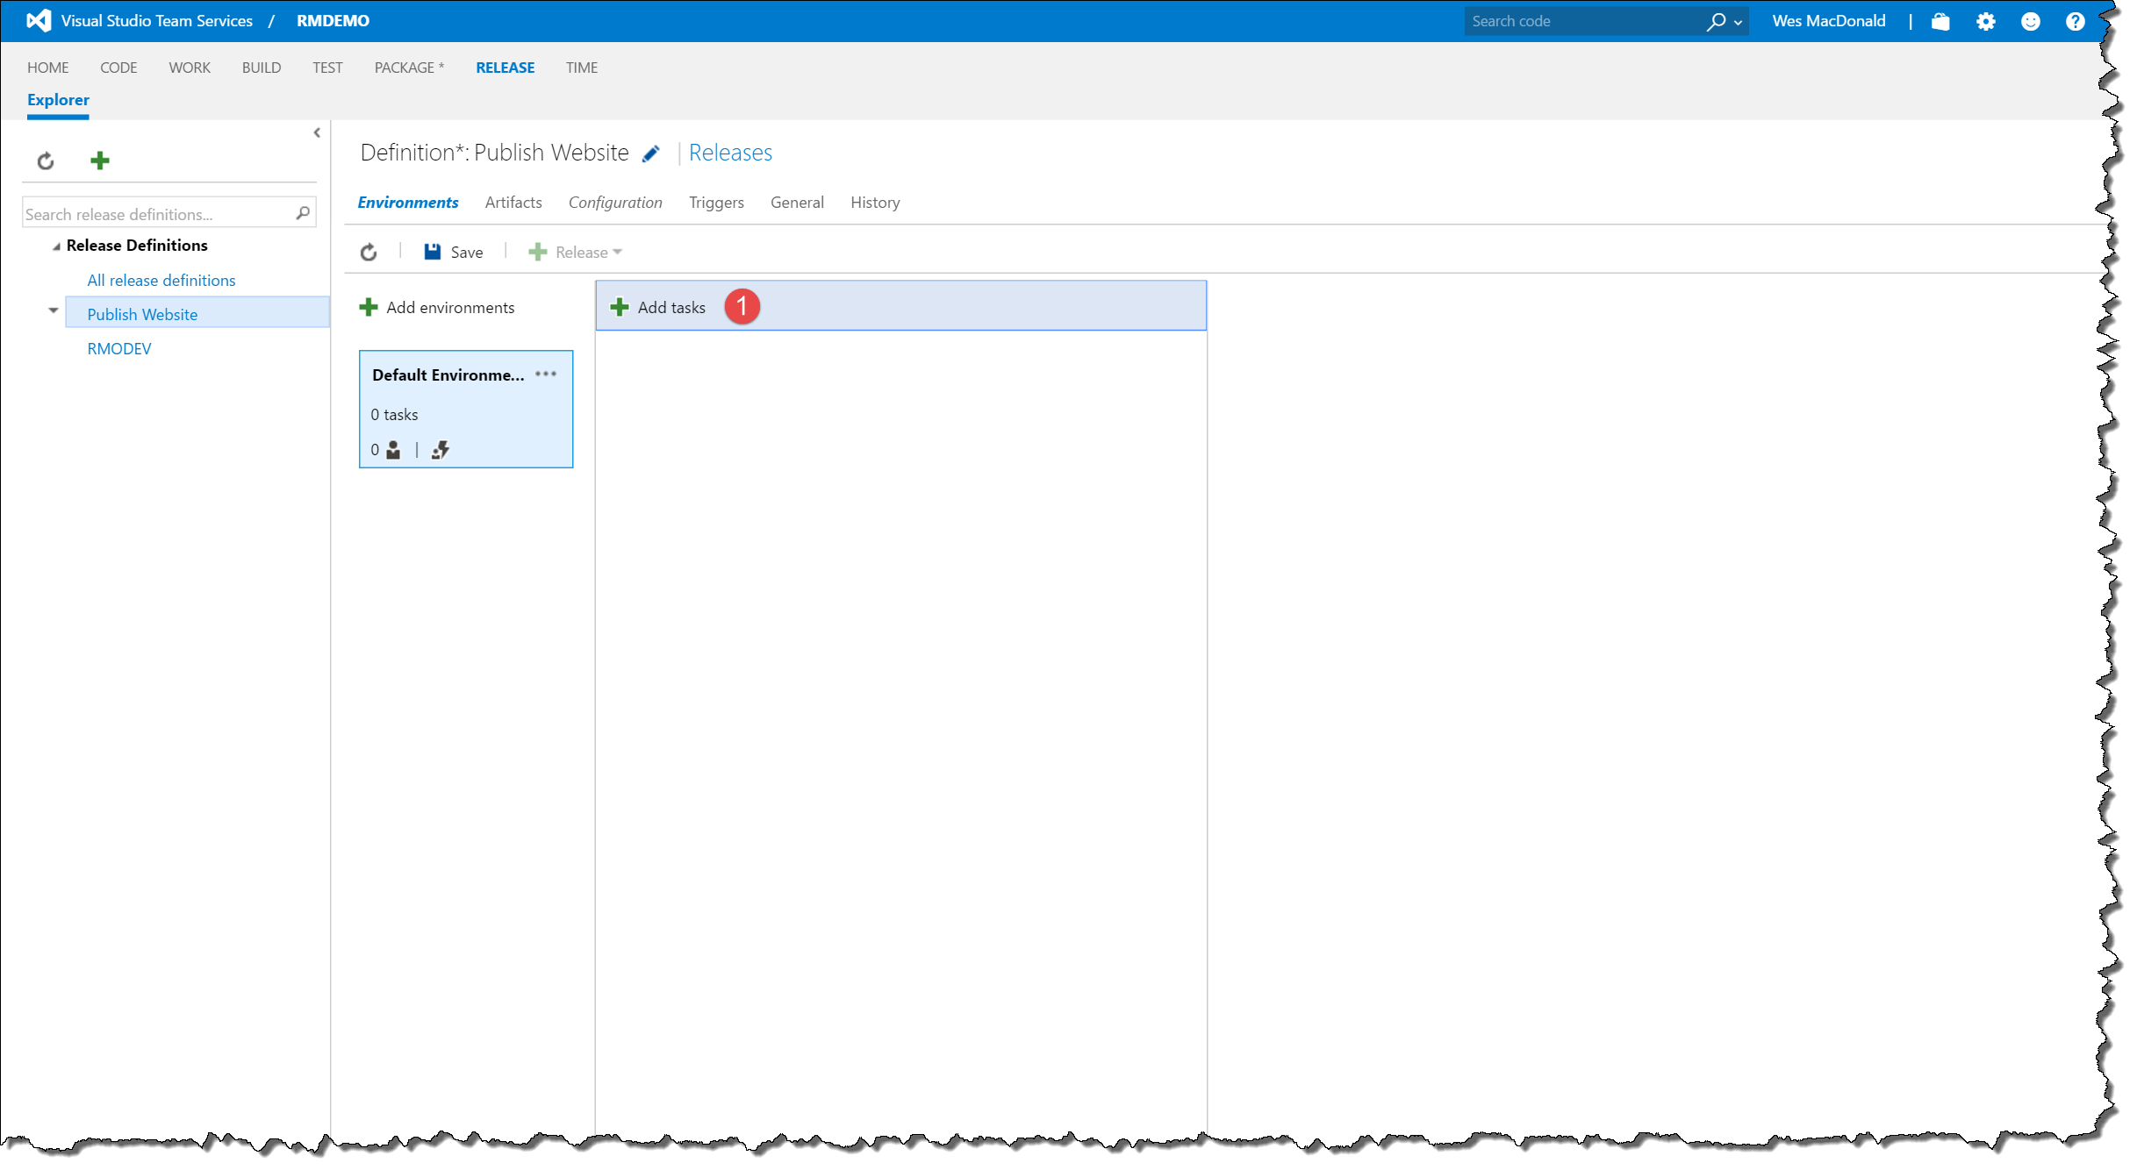2137x1170 pixels.
Task: Click the smiley feedback icon
Action: tap(2030, 21)
